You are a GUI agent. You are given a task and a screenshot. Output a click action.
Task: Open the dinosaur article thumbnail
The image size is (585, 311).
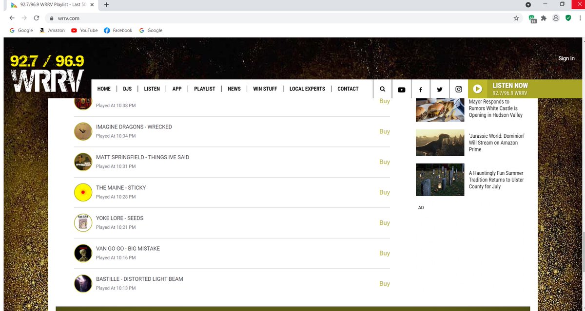point(440,143)
